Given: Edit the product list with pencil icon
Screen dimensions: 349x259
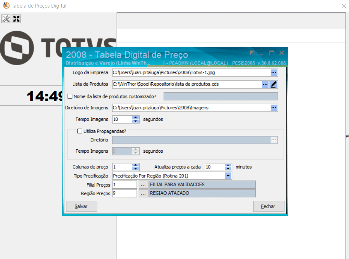Looking at the screenshot, I should (x=273, y=84).
